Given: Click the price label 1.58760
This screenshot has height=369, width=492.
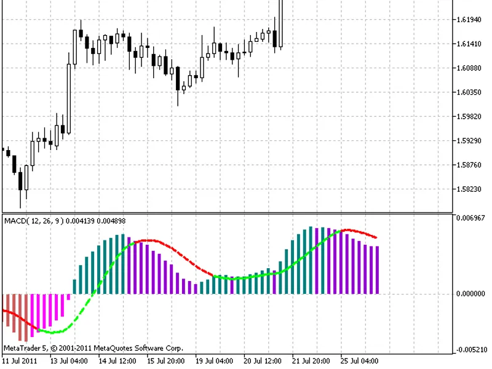Looking at the screenshot, I should (x=469, y=165).
